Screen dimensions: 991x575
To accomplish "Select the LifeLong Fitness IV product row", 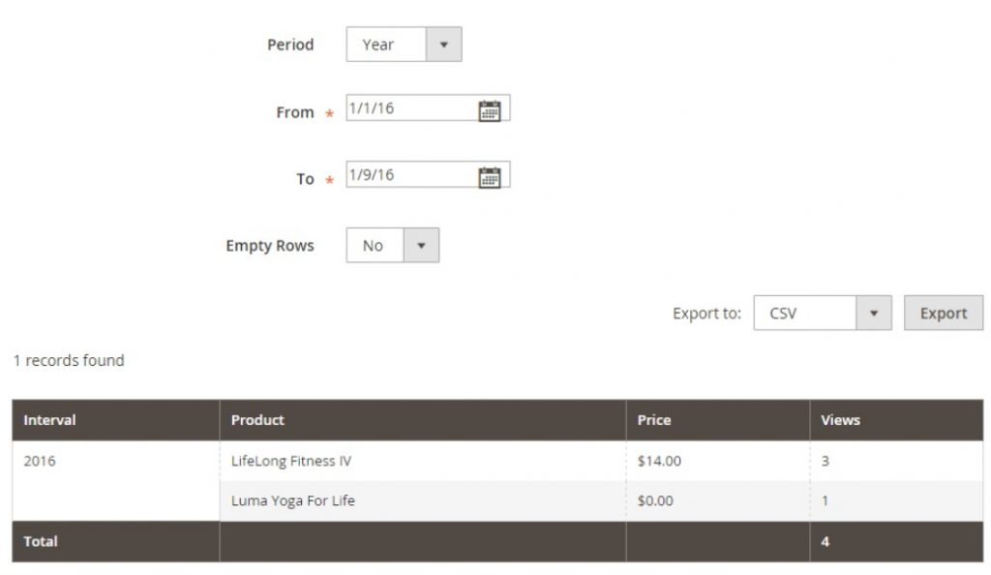I will pos(290,461).
